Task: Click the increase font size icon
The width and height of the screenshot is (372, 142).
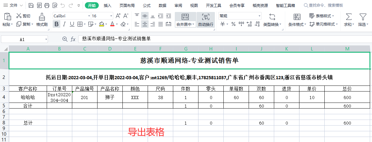Action: click(x=118, y=16)
